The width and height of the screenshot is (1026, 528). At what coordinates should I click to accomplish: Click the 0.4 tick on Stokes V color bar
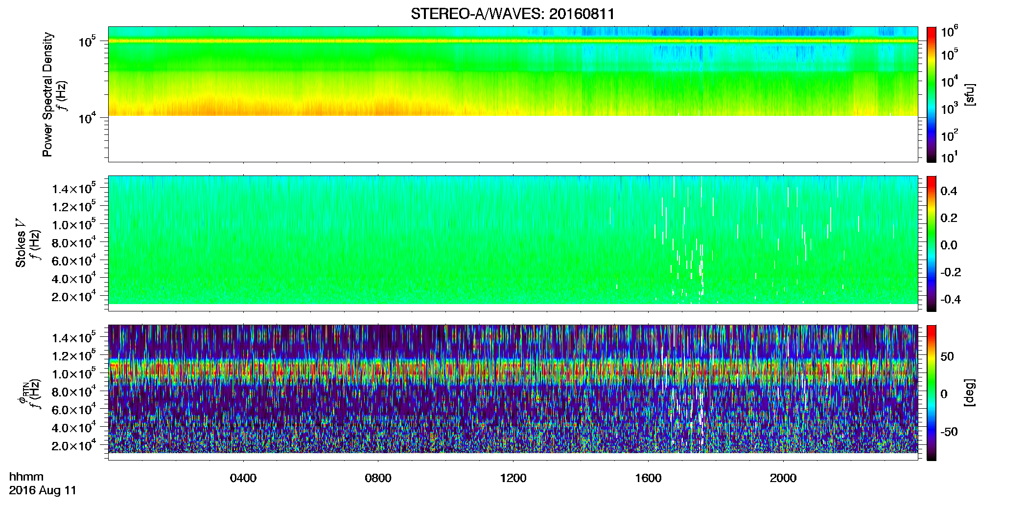[x=949, y=191]
